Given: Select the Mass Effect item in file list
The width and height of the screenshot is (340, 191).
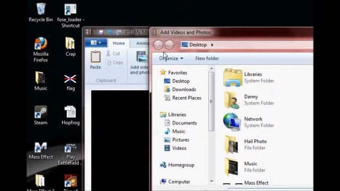Looking at the screenshot, I should click(x=246, y=183).
